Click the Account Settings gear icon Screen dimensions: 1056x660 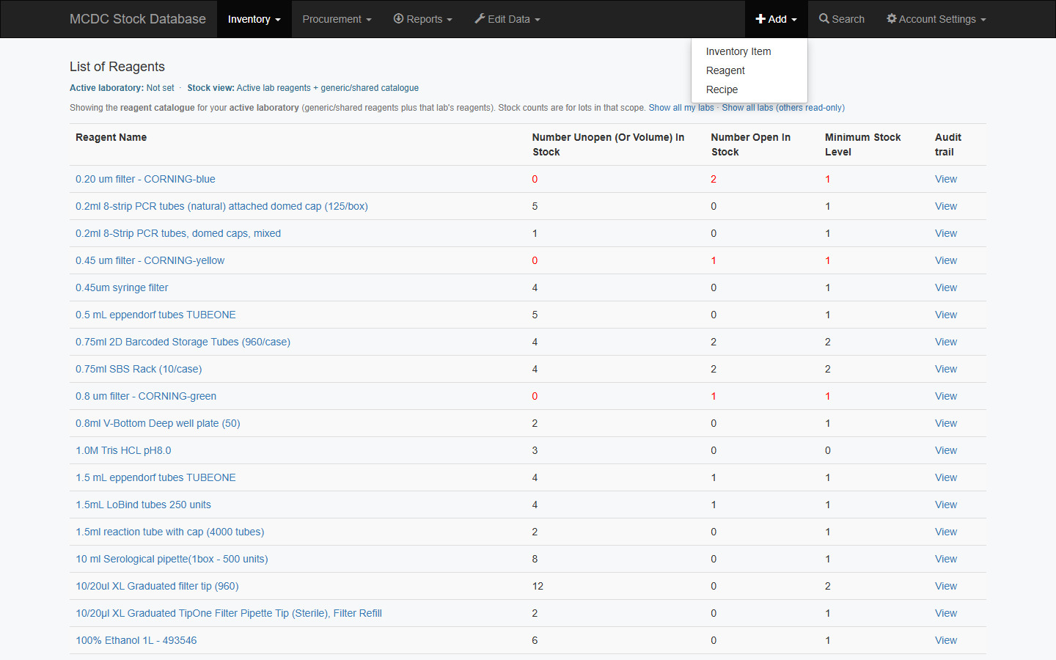click(892, 19)
